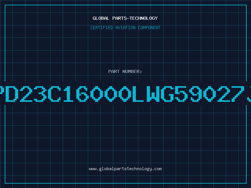This screenshot has height=188, width=251.
Task: Open the www.globalpartstechnology.com link
Action: tap(125, 169)
